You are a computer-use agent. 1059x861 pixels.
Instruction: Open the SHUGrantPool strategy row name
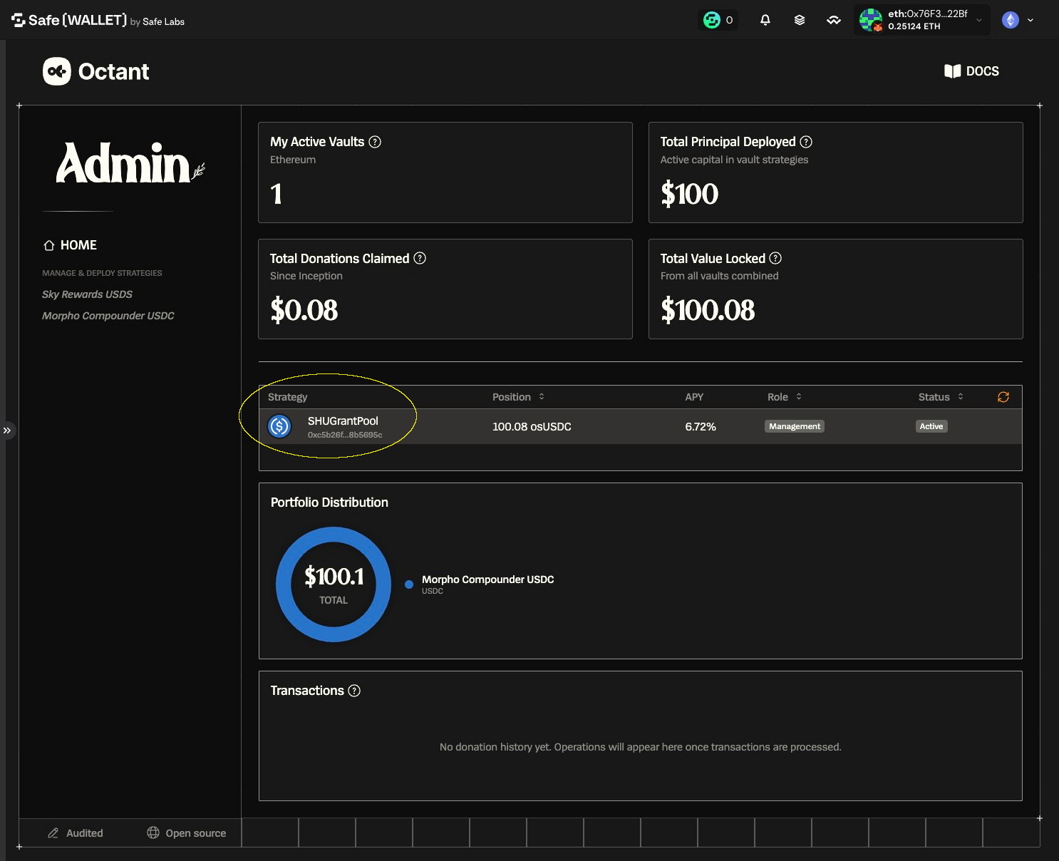point(343,421)
